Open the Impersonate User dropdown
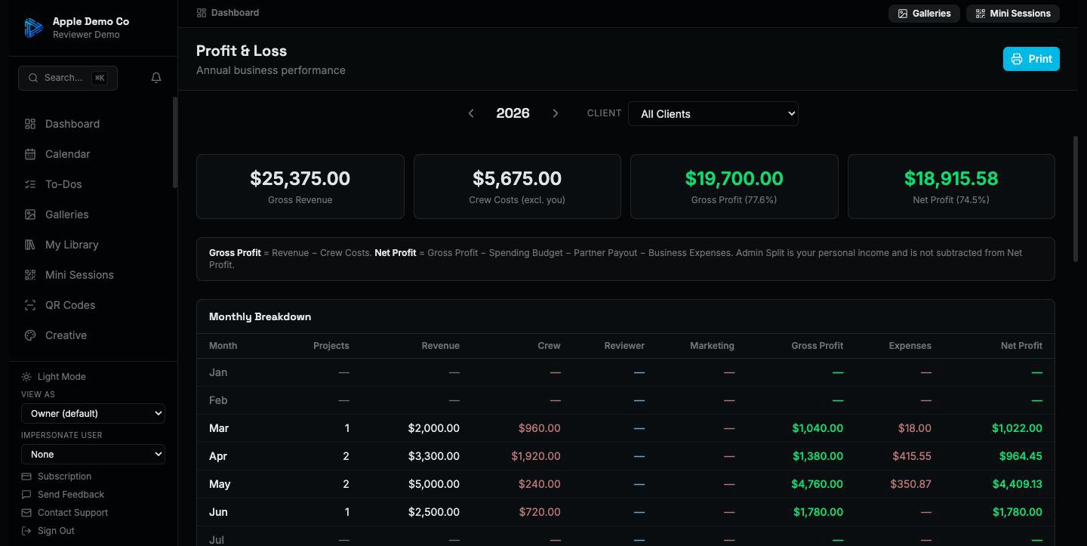Viewport: 1087px width, 546px height. tap(93, 454)
